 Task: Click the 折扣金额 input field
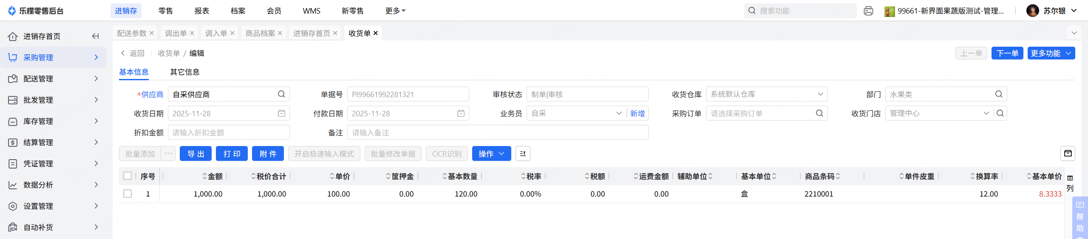click(x=229, y=132)
